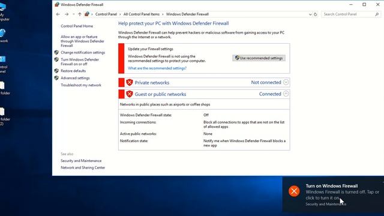384x216 pixels.
Task: Click the Notification state label
Action: point(134,141)
